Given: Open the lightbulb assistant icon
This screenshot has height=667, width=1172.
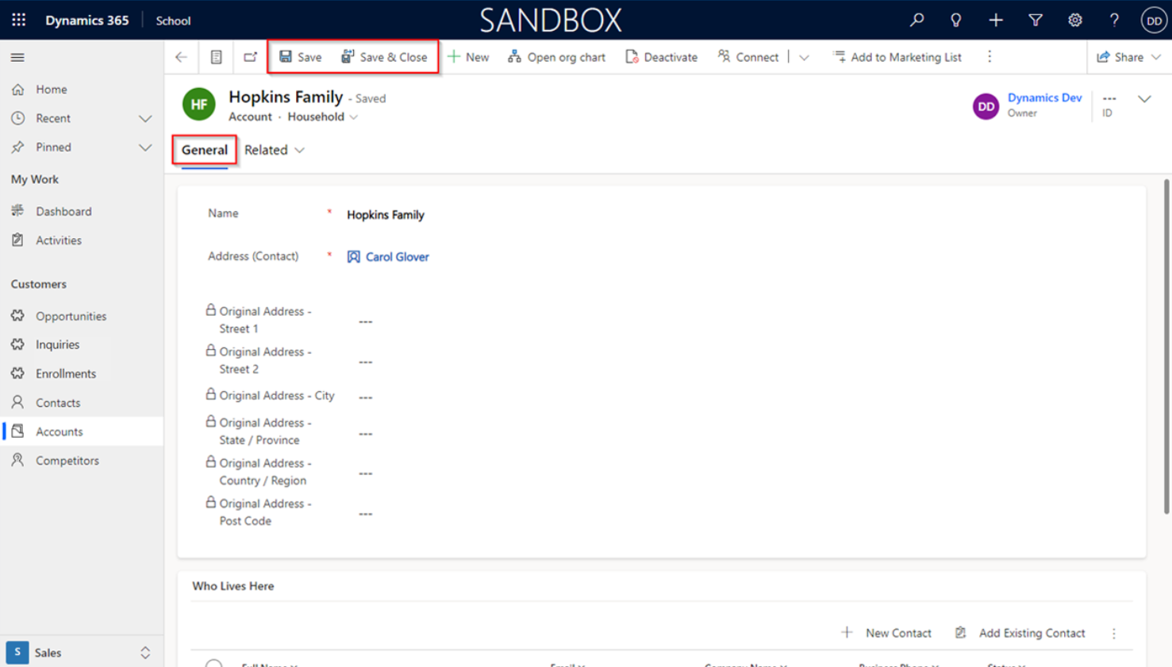Looking at the screenshot, I should coord(955,20).
